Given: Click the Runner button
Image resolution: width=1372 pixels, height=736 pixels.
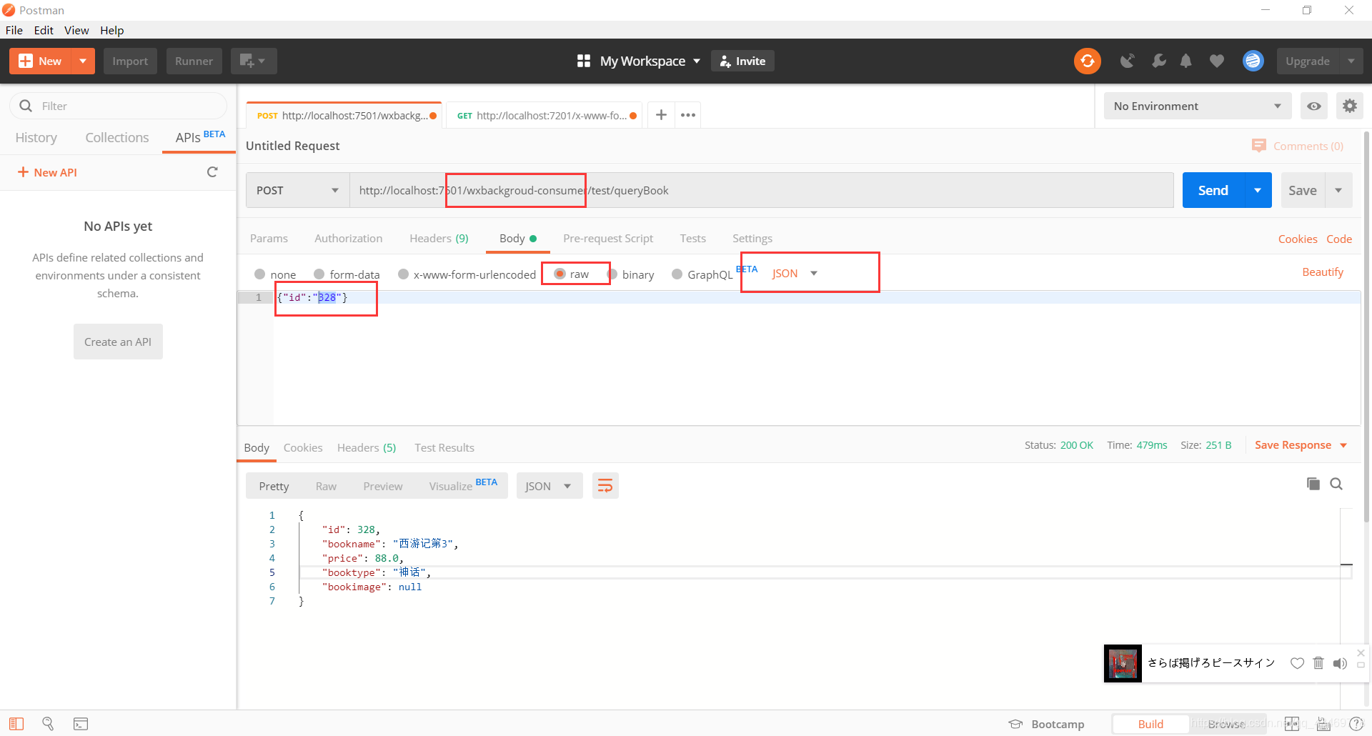Looking at the screenshot, I should point(194,61).
